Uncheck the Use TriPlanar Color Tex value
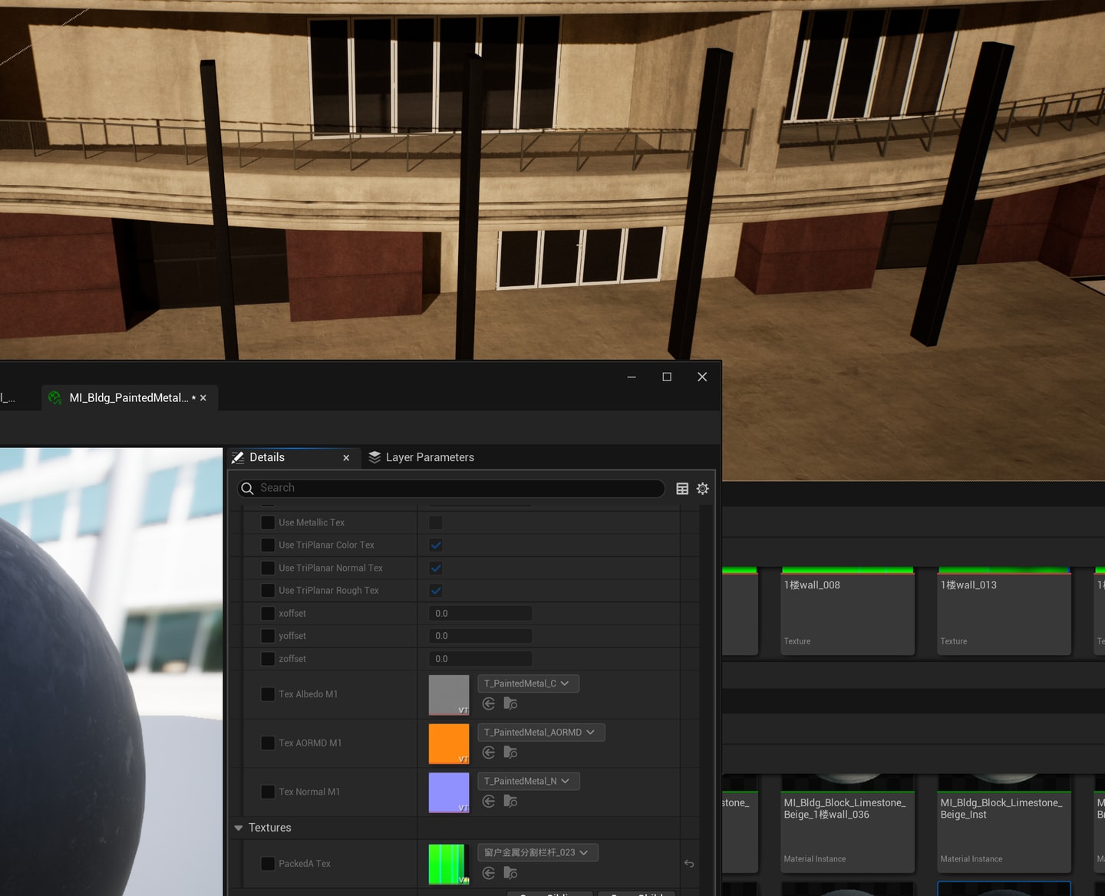Image resolution: width=1105 pixels, height=896 pixels. coord(436,545)
